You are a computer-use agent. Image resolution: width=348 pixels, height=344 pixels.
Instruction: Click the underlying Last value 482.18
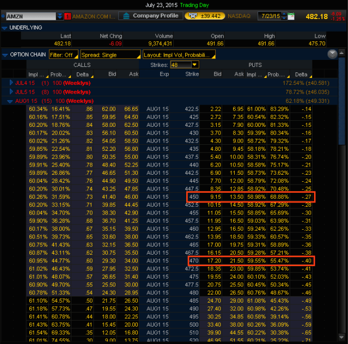click(62, 44)
